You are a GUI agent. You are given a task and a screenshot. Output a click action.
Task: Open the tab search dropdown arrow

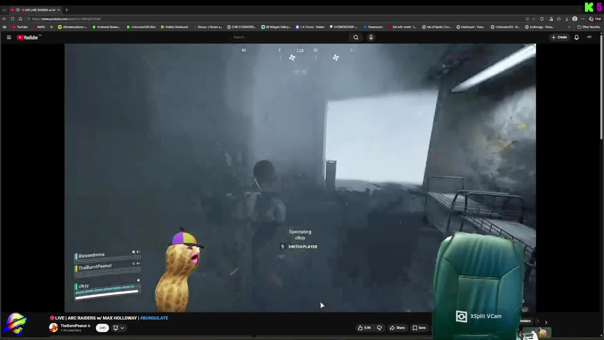4,10
